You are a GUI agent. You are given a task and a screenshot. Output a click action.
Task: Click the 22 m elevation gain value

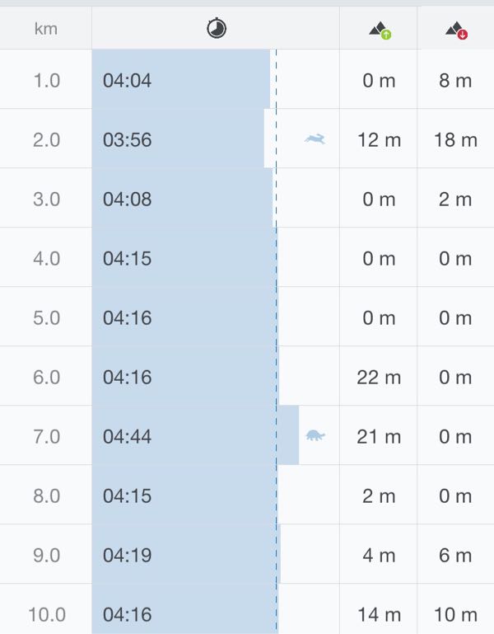click(x=379, y=377)
